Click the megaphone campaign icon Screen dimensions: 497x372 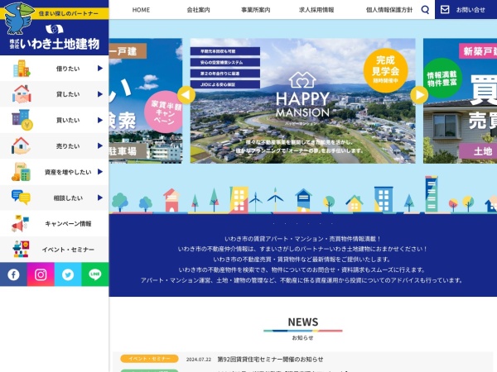(x=20, y=223)
